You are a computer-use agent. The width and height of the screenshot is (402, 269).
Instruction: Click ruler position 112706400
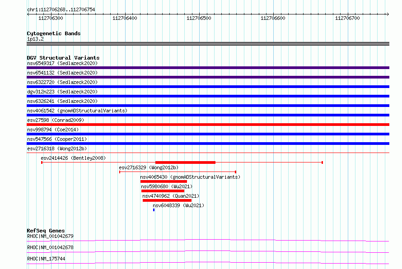tap(125, 18)
